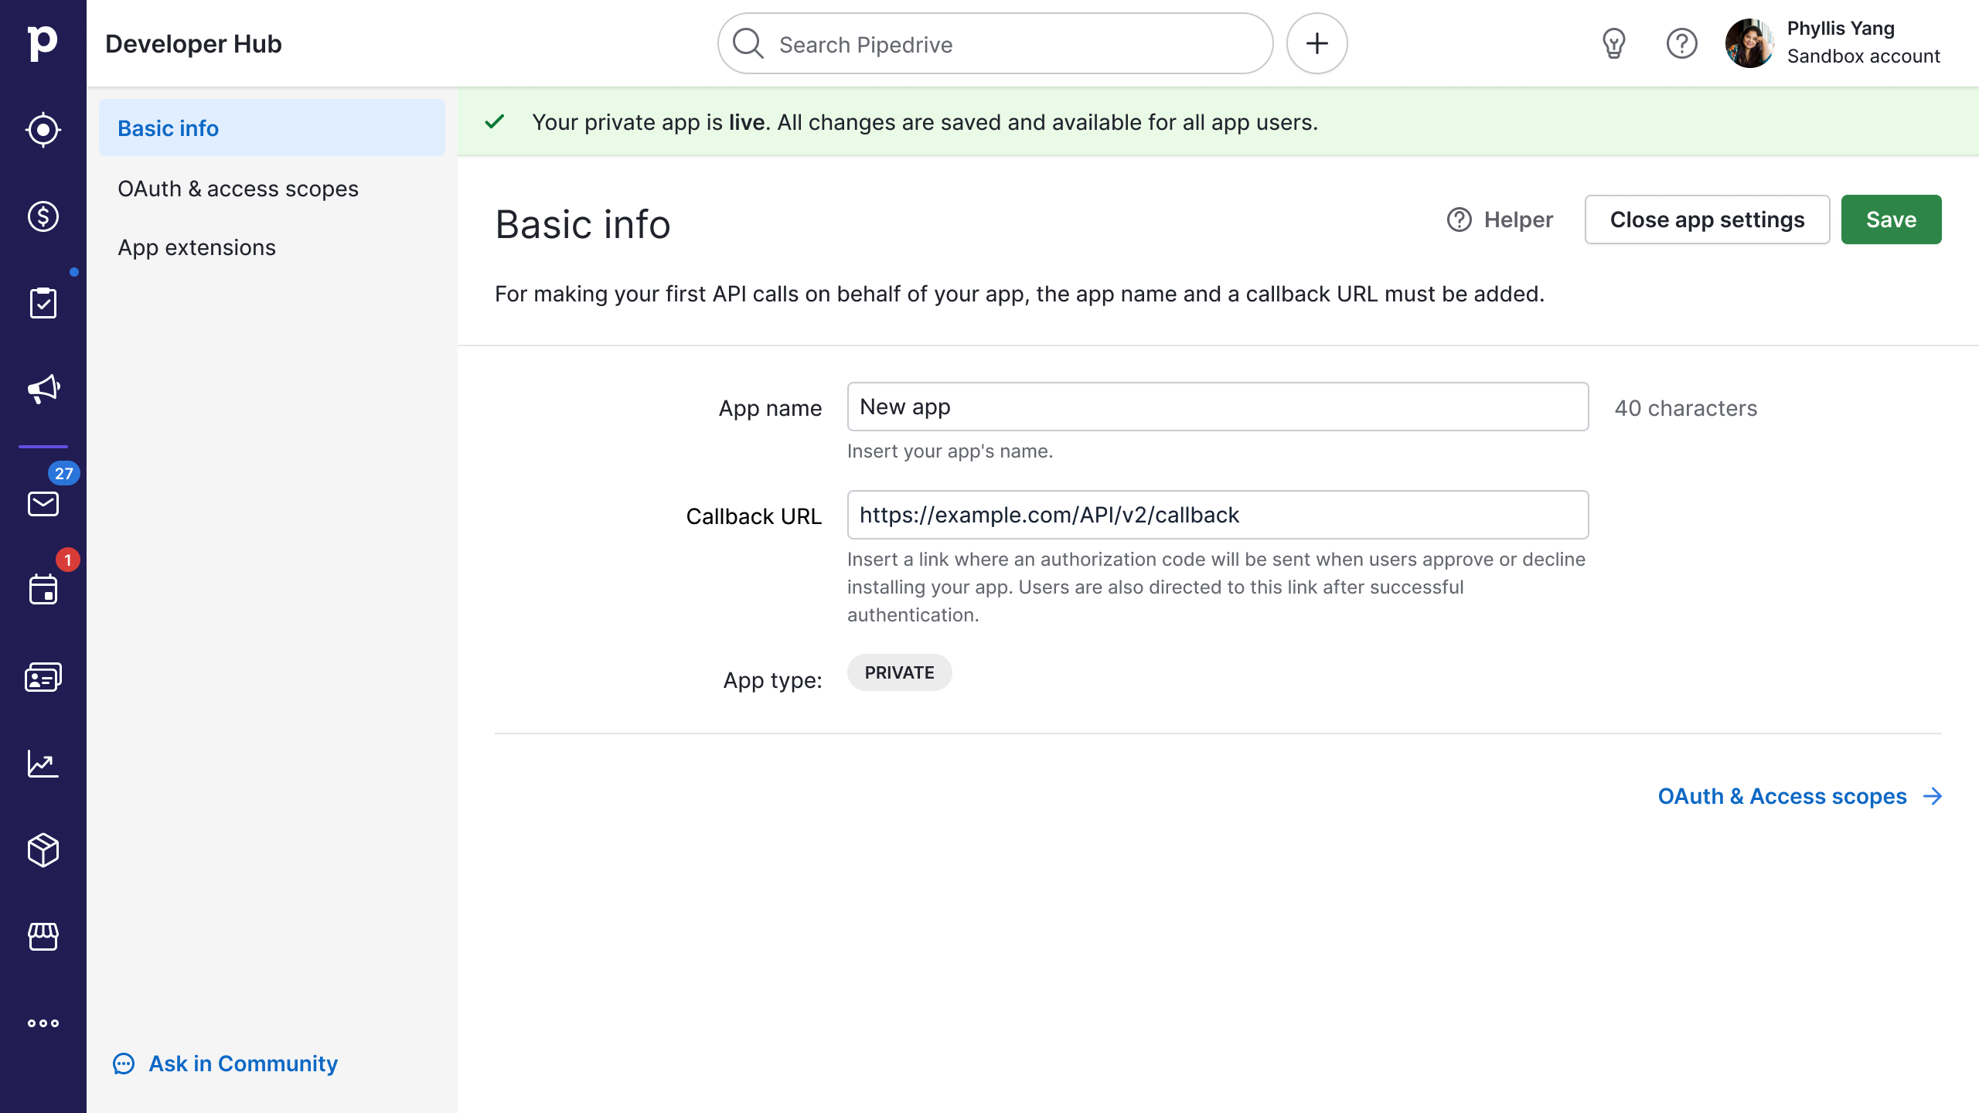
Task: Click Close app settings button
Action: click(1706, 220)
